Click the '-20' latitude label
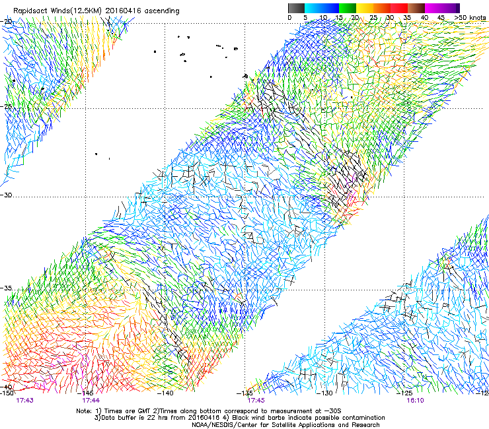This screenshot has height=429, width=489. [x=6, y=21]
